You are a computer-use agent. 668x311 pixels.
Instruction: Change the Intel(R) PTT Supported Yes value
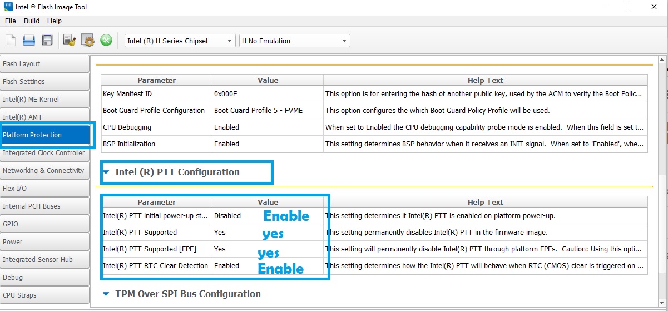[x=268, y=232]
